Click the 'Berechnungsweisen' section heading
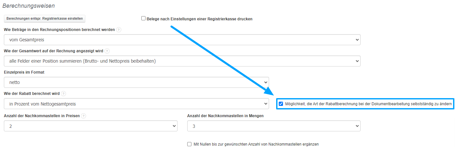 [x=29, y=5]
